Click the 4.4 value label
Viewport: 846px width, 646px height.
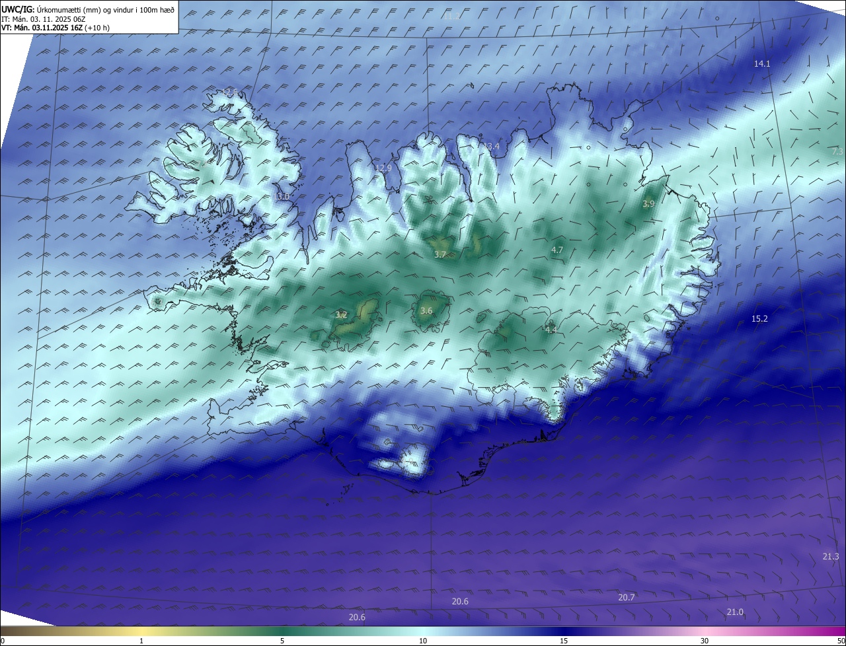[551, 329]
